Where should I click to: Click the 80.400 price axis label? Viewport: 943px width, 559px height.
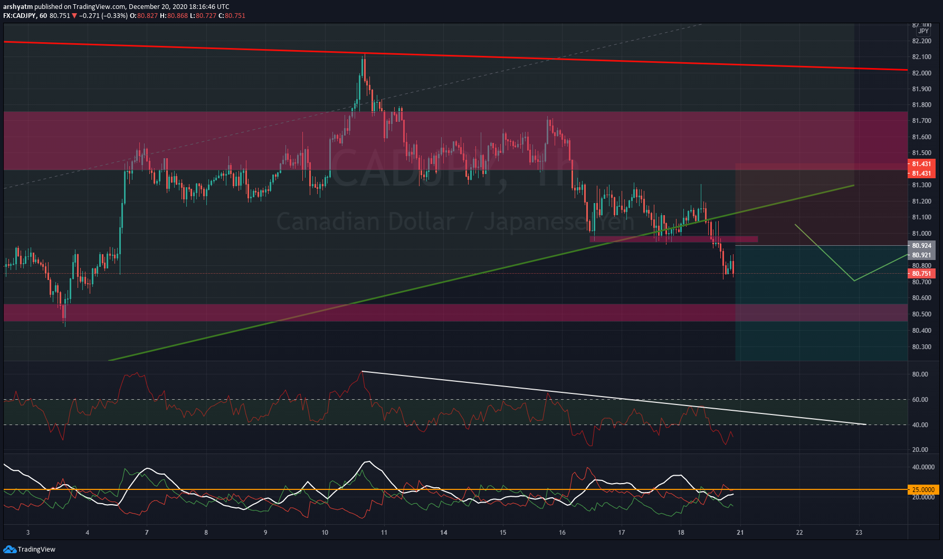click(x=921, y=331)
